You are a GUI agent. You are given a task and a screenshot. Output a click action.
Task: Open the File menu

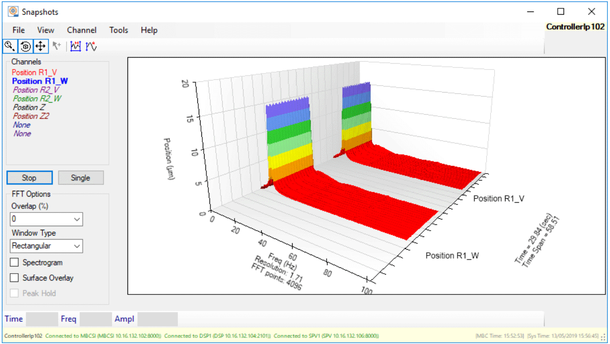click(19, 30)
